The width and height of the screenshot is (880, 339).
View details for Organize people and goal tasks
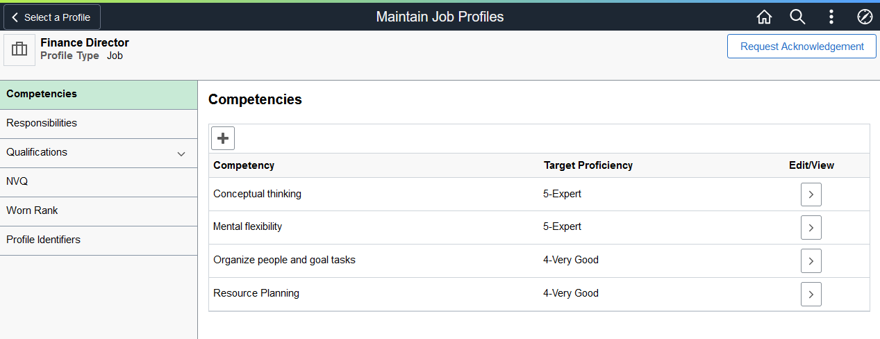(x=811, y=261)
